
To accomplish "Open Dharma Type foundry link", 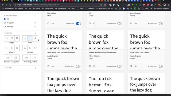I will click(x=52, y=13).
